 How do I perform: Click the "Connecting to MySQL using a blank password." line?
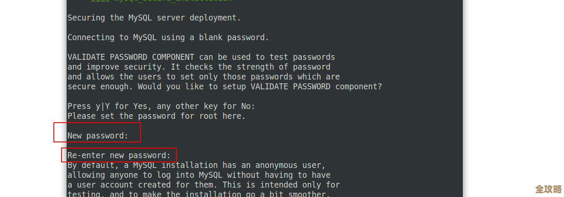coord(168,37)
